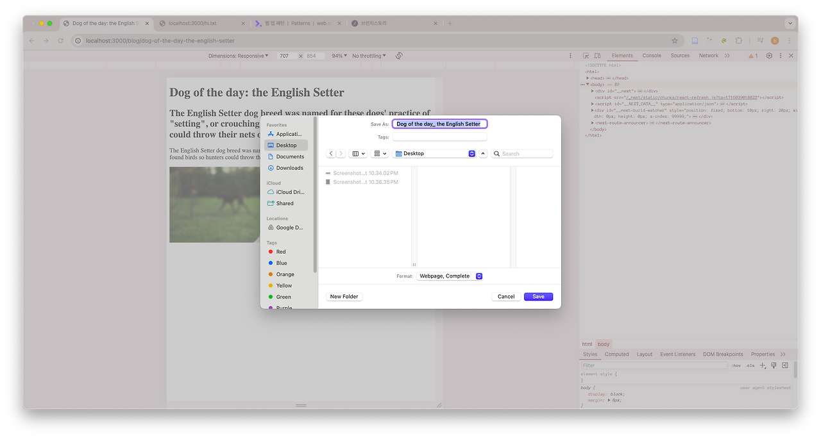Image resolution: width=821 pixels, height=439 pixels.
Task: Switch to the Console tab in DevTools
Action: tap(652, 56)
